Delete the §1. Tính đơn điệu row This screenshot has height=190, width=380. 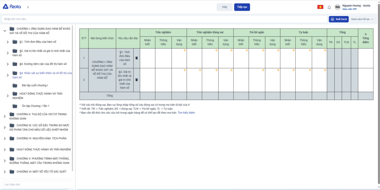pyautogui.click(x=136, y=58)
